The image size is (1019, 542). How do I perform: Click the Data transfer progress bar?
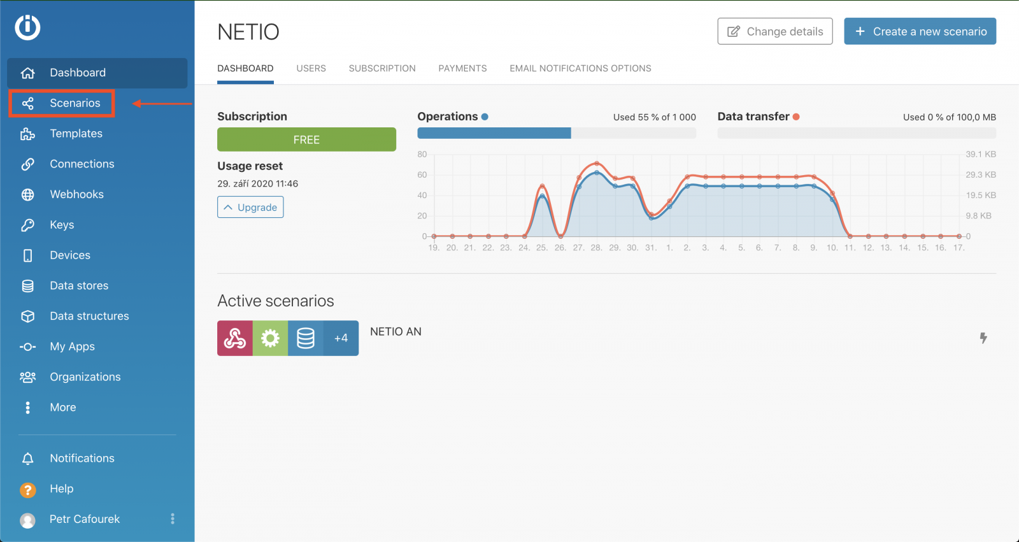[857, 133]
